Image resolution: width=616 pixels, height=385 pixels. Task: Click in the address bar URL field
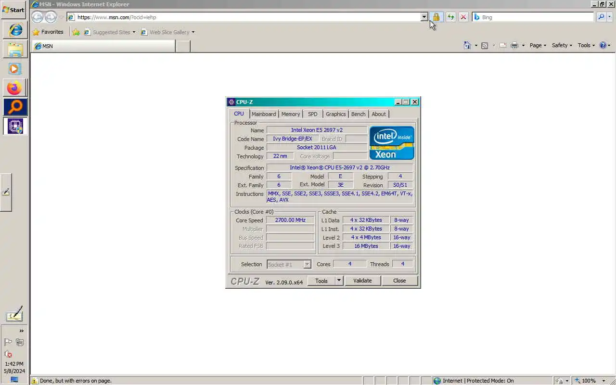click(x=248, y=17)
